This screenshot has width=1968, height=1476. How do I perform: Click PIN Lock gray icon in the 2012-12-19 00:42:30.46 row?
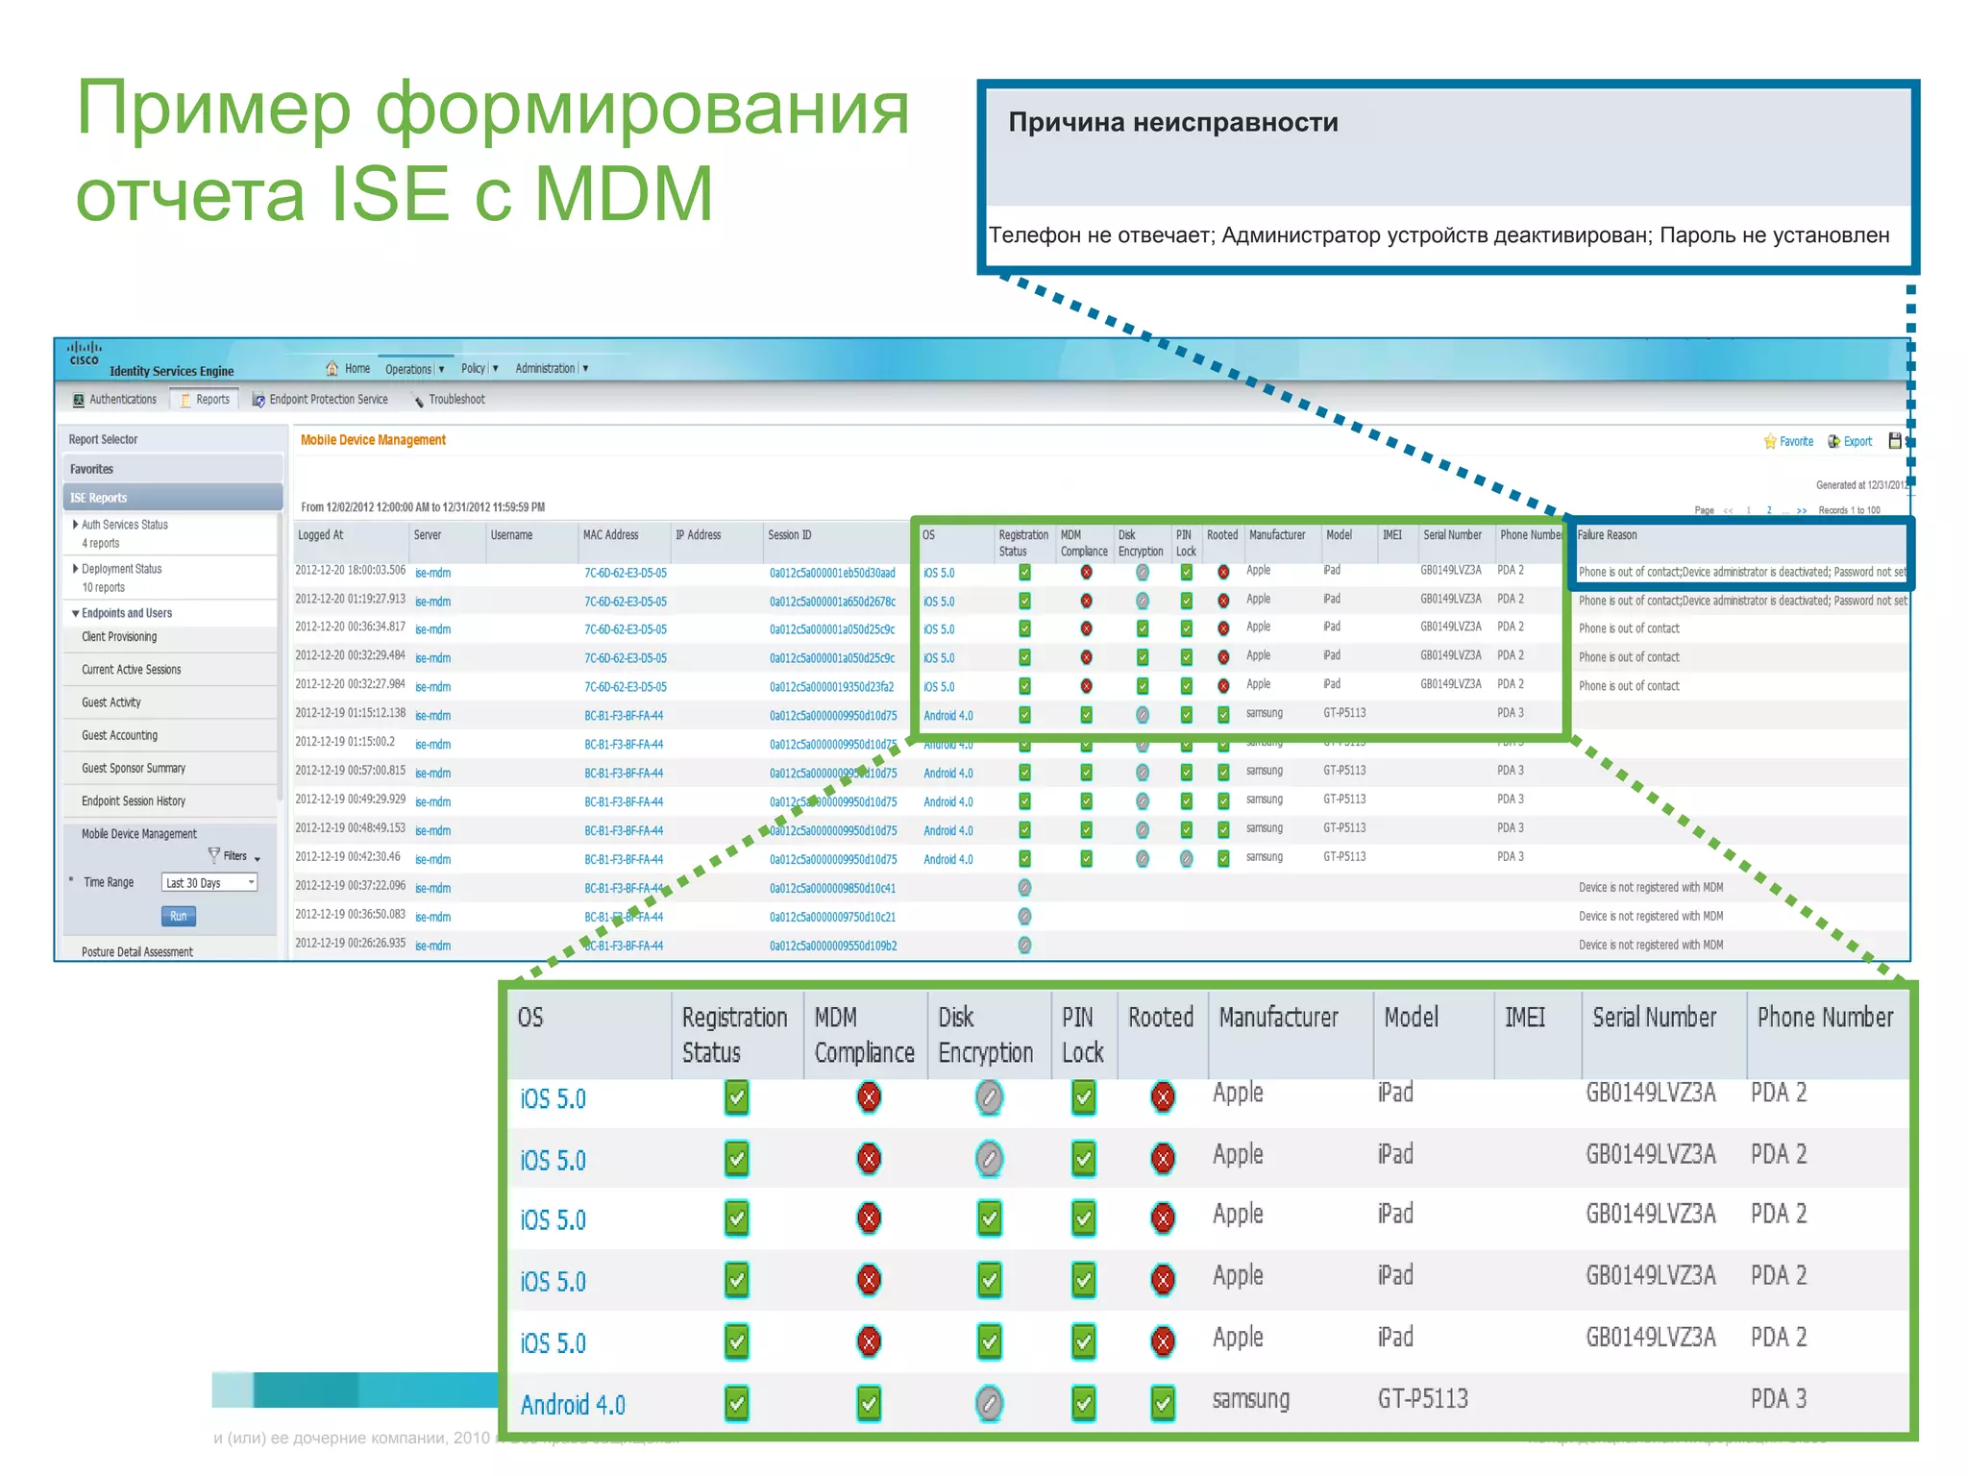coord(1186,858)
